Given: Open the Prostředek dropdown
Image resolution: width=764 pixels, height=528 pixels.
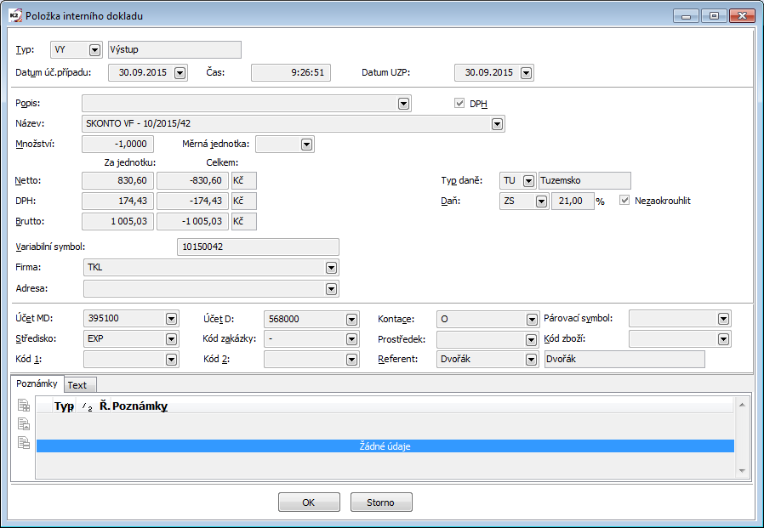Looking at the screenshot, I should pyautogui.click(x=531, y=339).
